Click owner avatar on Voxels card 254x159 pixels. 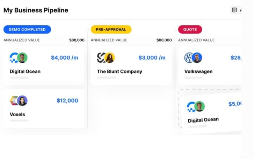tap(22, 101)
